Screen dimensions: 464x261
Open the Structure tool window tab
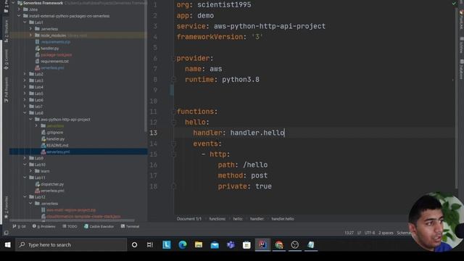[7, 31]
